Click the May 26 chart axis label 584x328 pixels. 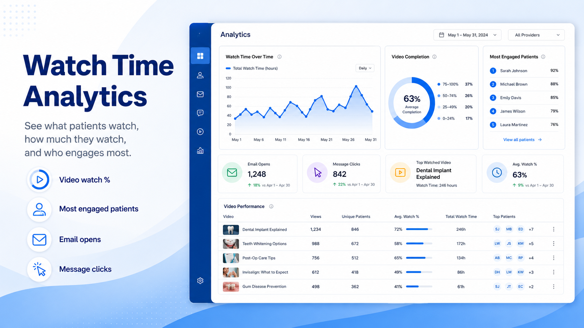click(348, 140)
